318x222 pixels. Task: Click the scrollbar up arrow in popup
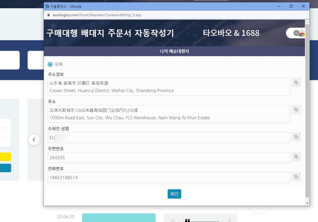pos(307,22)
